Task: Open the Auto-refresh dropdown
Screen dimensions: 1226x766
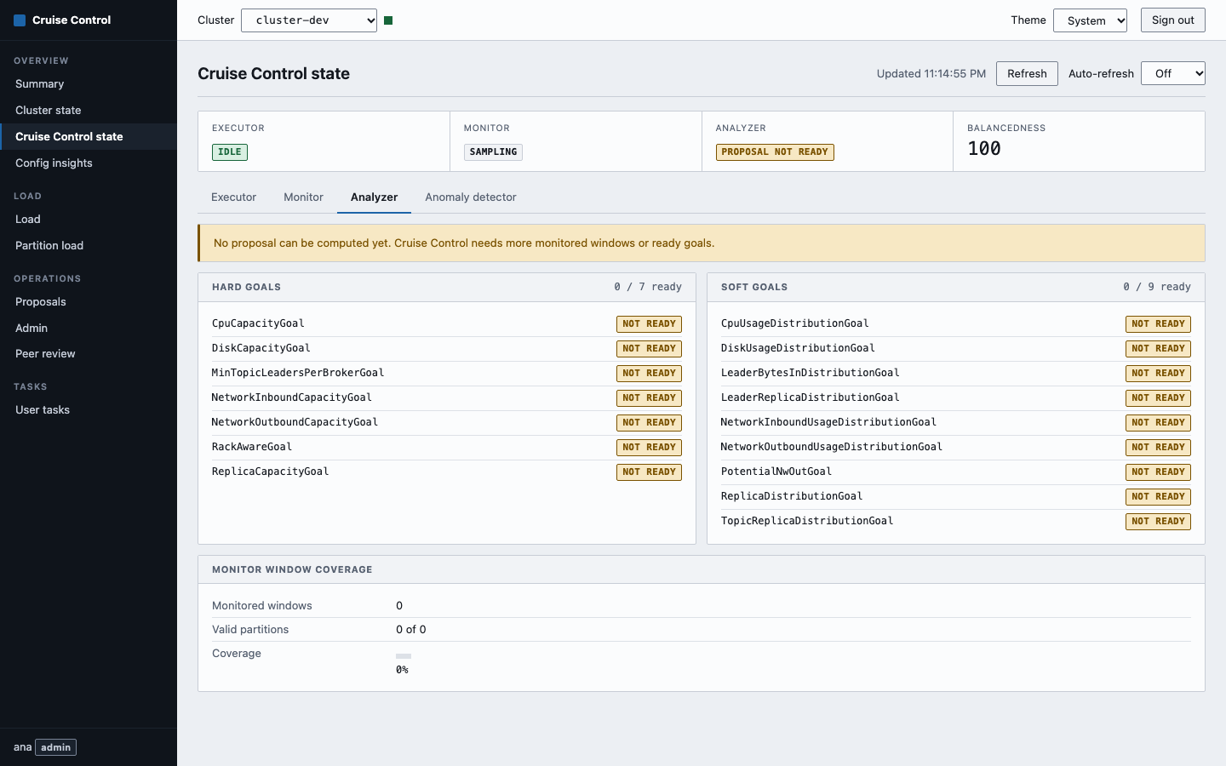Action: [1173, 73]
